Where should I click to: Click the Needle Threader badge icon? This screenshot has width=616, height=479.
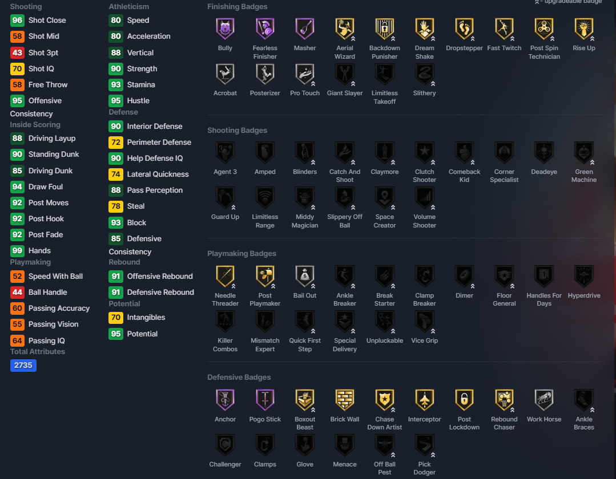pos(225,276)
